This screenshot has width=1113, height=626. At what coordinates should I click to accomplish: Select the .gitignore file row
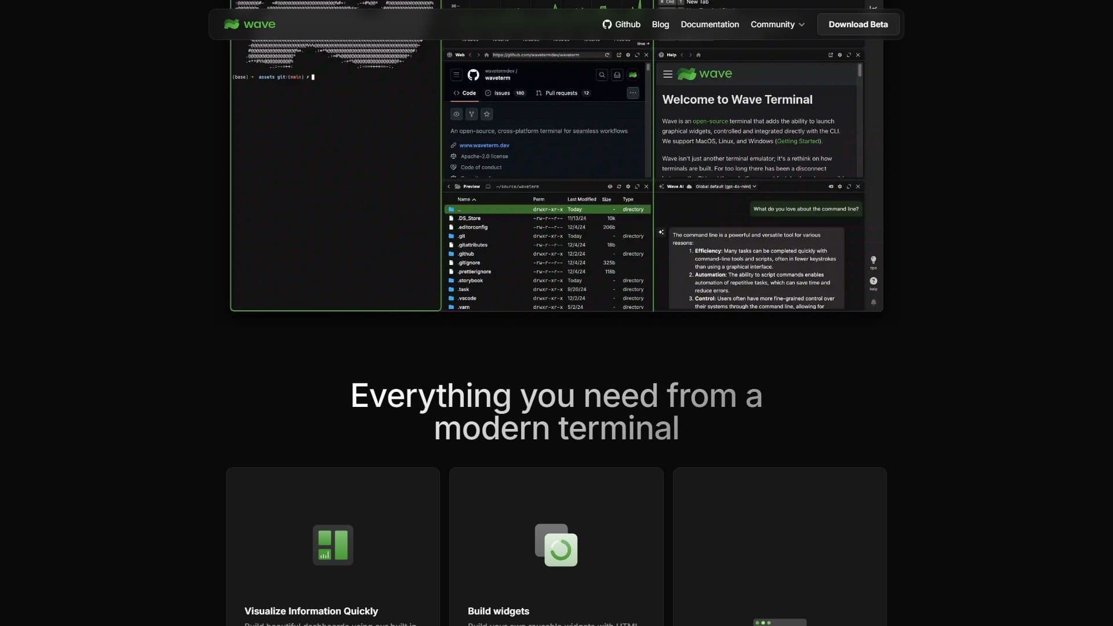point(548,263)
